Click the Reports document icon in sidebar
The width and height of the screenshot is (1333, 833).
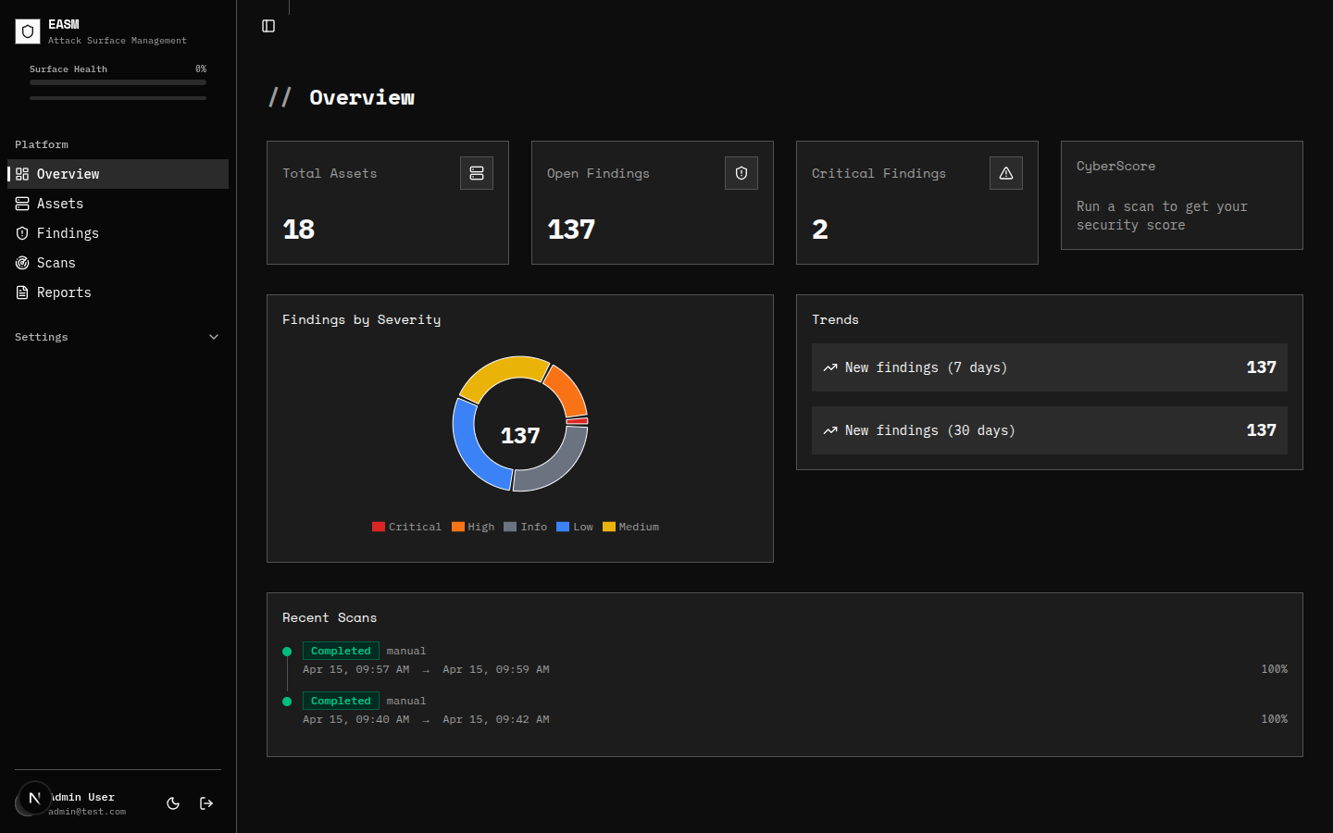[22, 292]
